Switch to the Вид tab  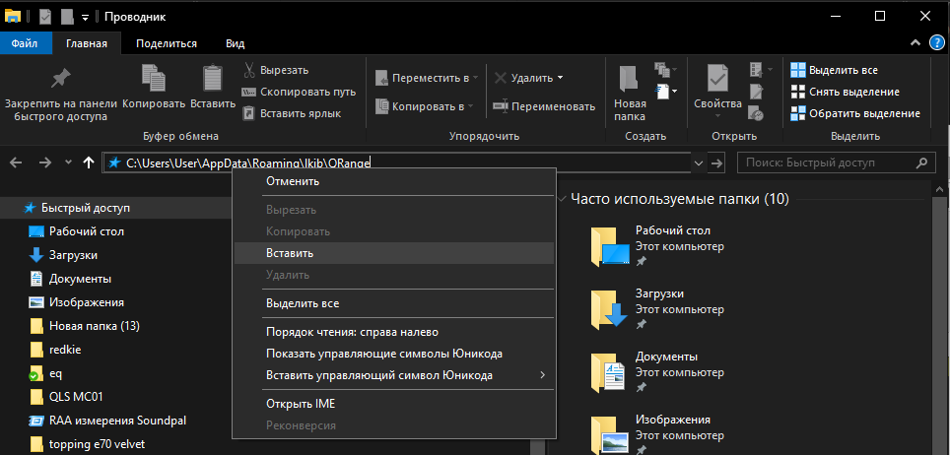coord(236,43)
